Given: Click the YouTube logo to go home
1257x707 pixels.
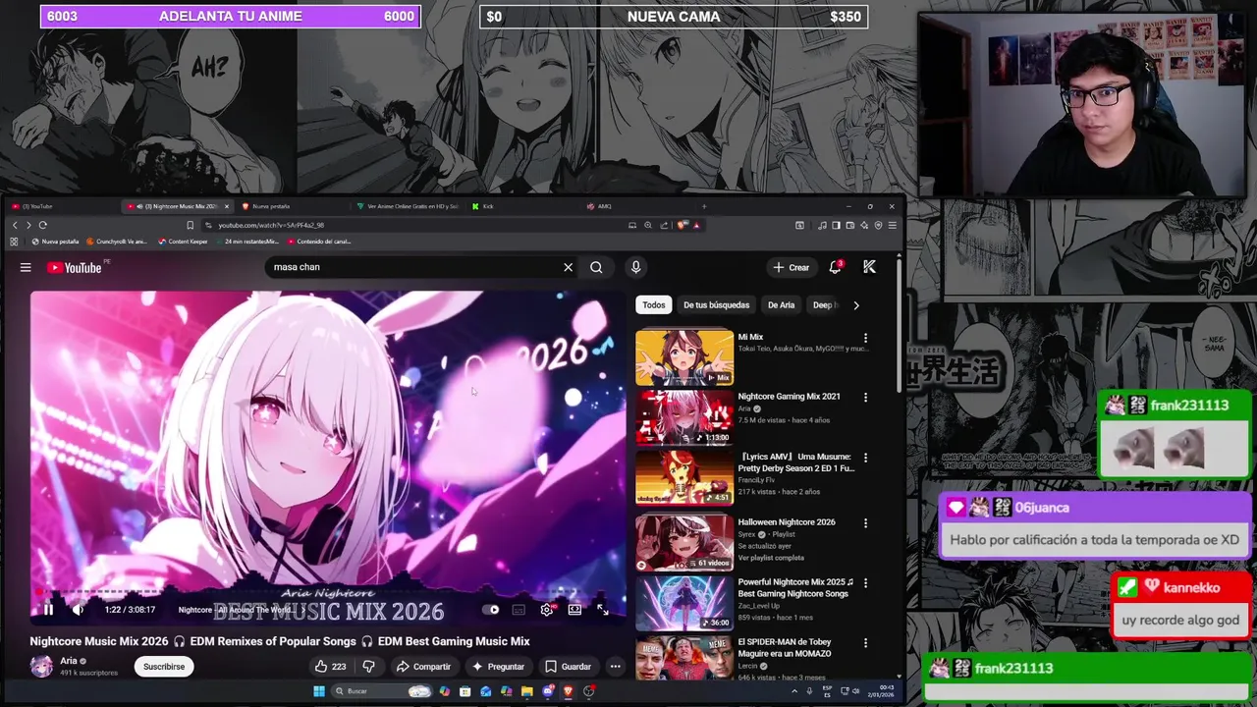Looking at the screenshot, I should click(x=75, y=267).
